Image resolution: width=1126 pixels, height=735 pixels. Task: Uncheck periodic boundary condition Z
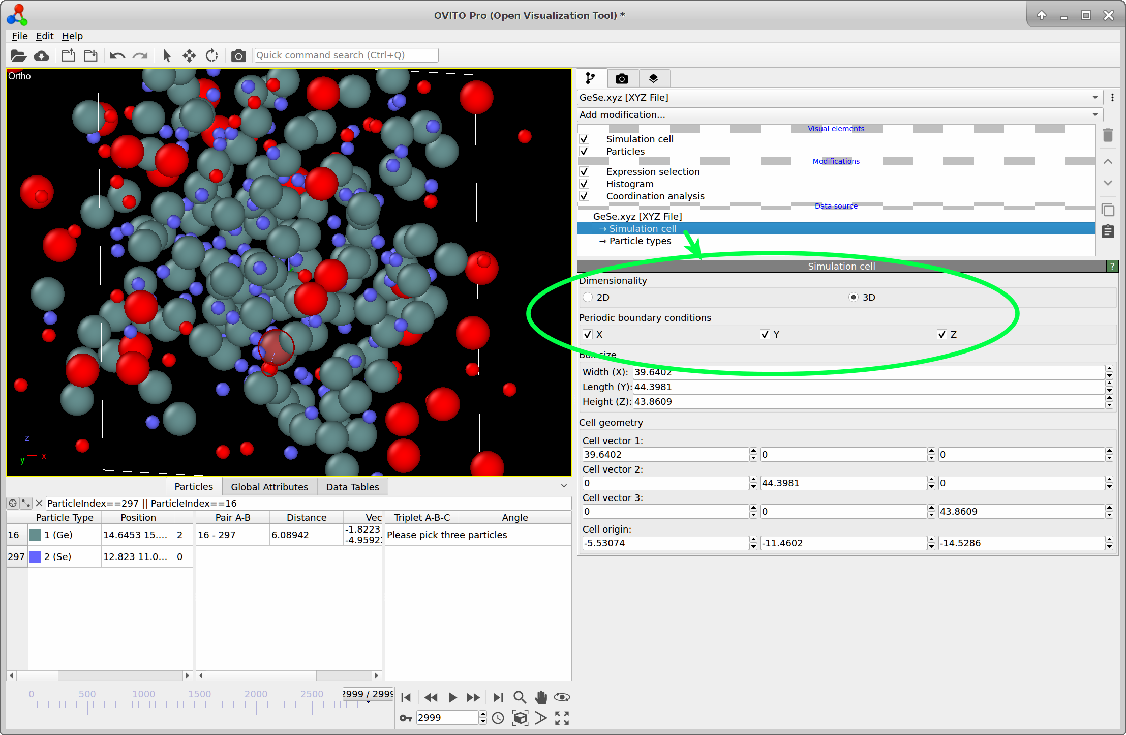[941, 334]
